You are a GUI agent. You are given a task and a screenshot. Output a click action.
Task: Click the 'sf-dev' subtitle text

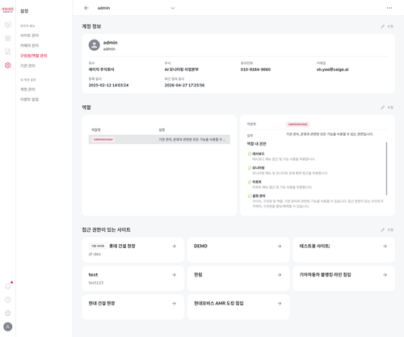click(x=95, y=254)
